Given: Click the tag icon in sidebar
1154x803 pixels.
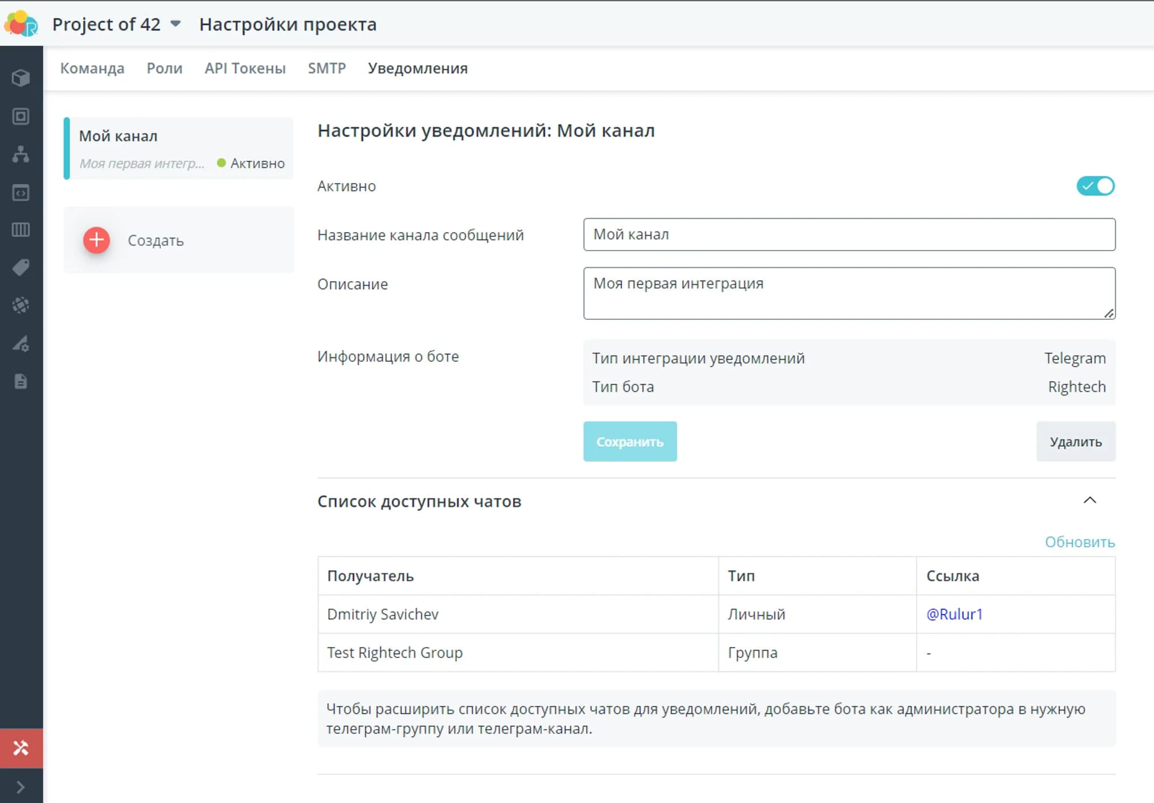Looking at the screenshot, I should pyautogui.click(x=21, y=267).
